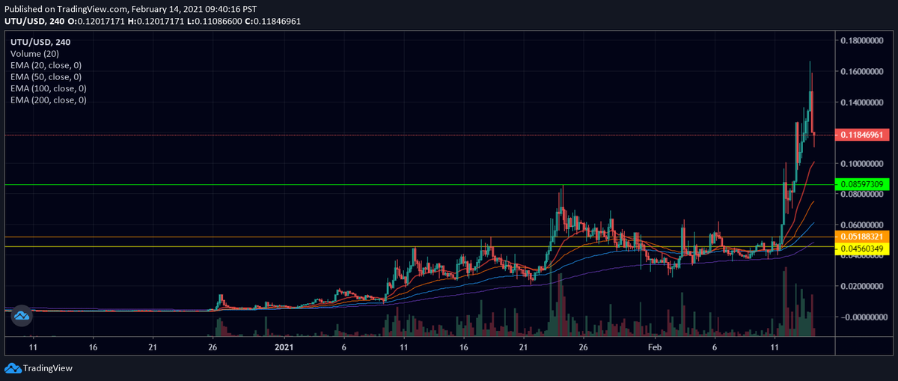The height and width of the screenshot is (381, 898).
Task: Select the EMA (200, close, 0) indicator
Action: coord(49,100)
